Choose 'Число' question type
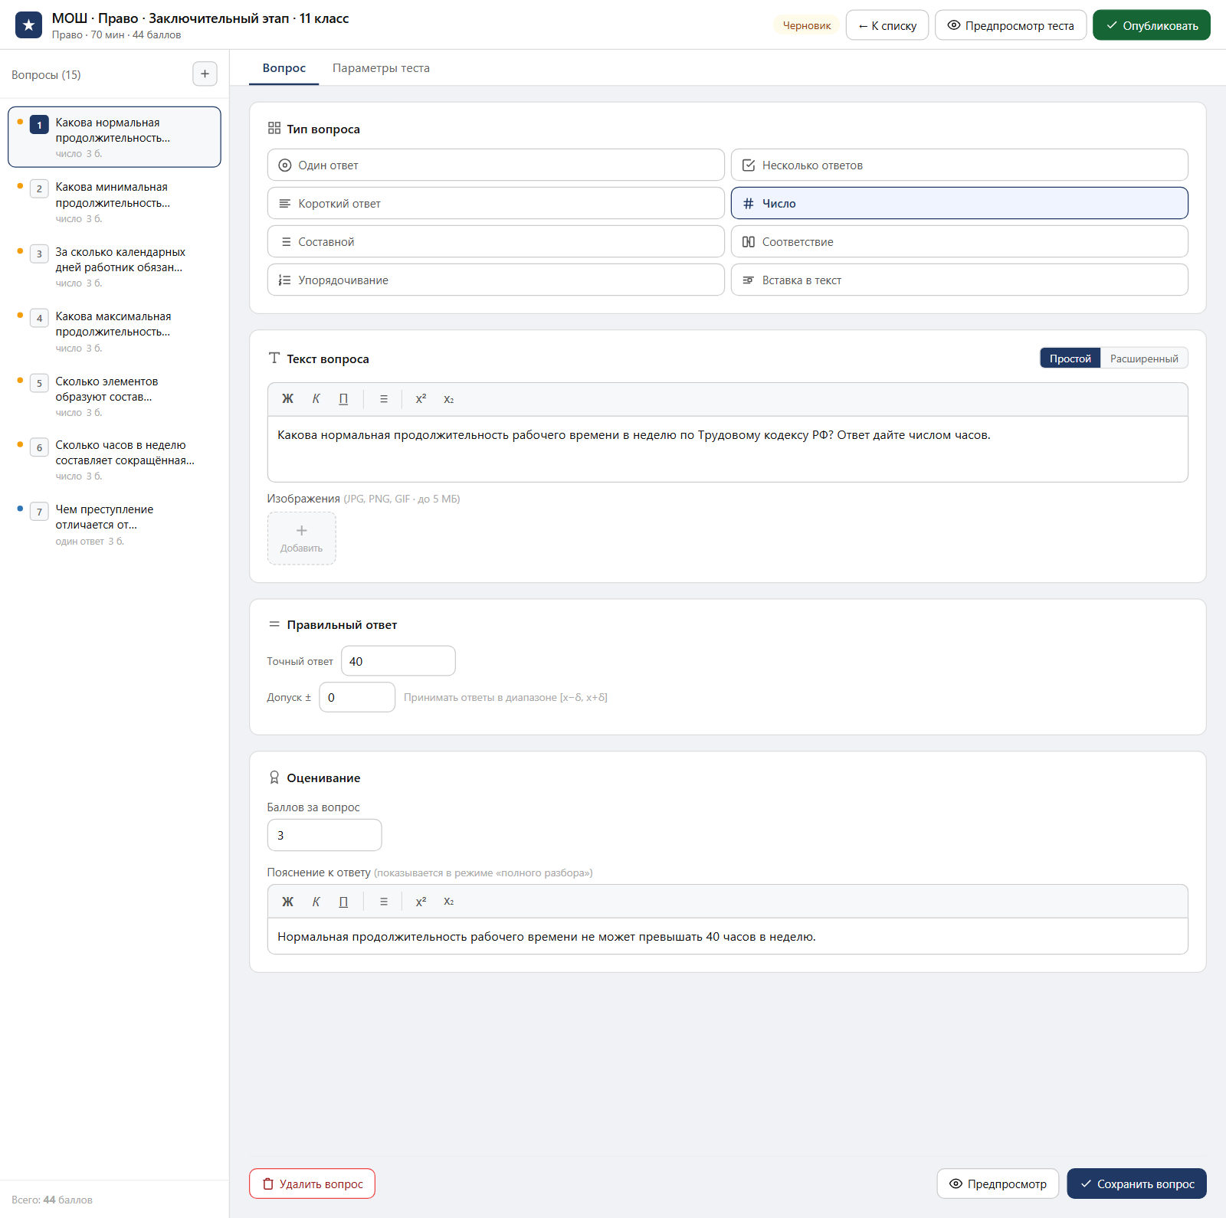Viewport: 1226px width, 1218px height. [959, 204]
